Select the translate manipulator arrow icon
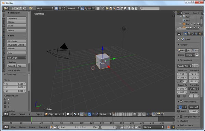205x131 pixels. tap(90, 114)
